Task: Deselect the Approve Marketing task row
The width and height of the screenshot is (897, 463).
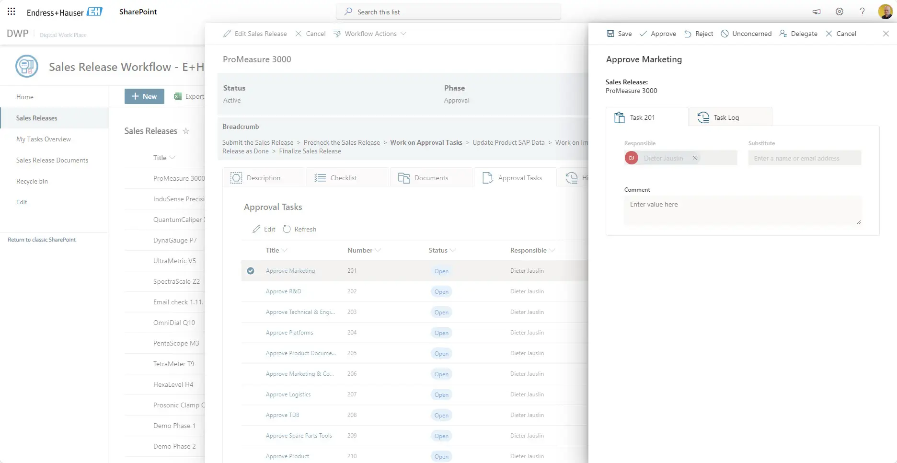Action: tap(251, 271)
